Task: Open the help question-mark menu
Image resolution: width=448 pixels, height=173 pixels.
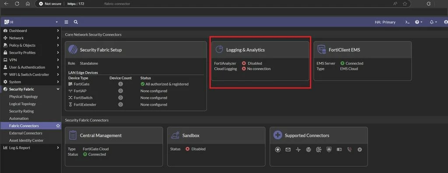Action: pos(419,22)
